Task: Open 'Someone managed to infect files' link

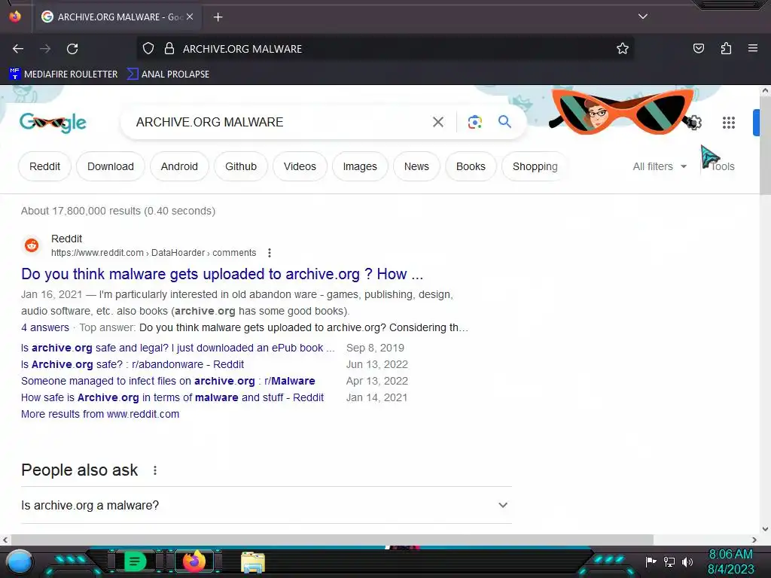Action: click(x=168, y=382)
